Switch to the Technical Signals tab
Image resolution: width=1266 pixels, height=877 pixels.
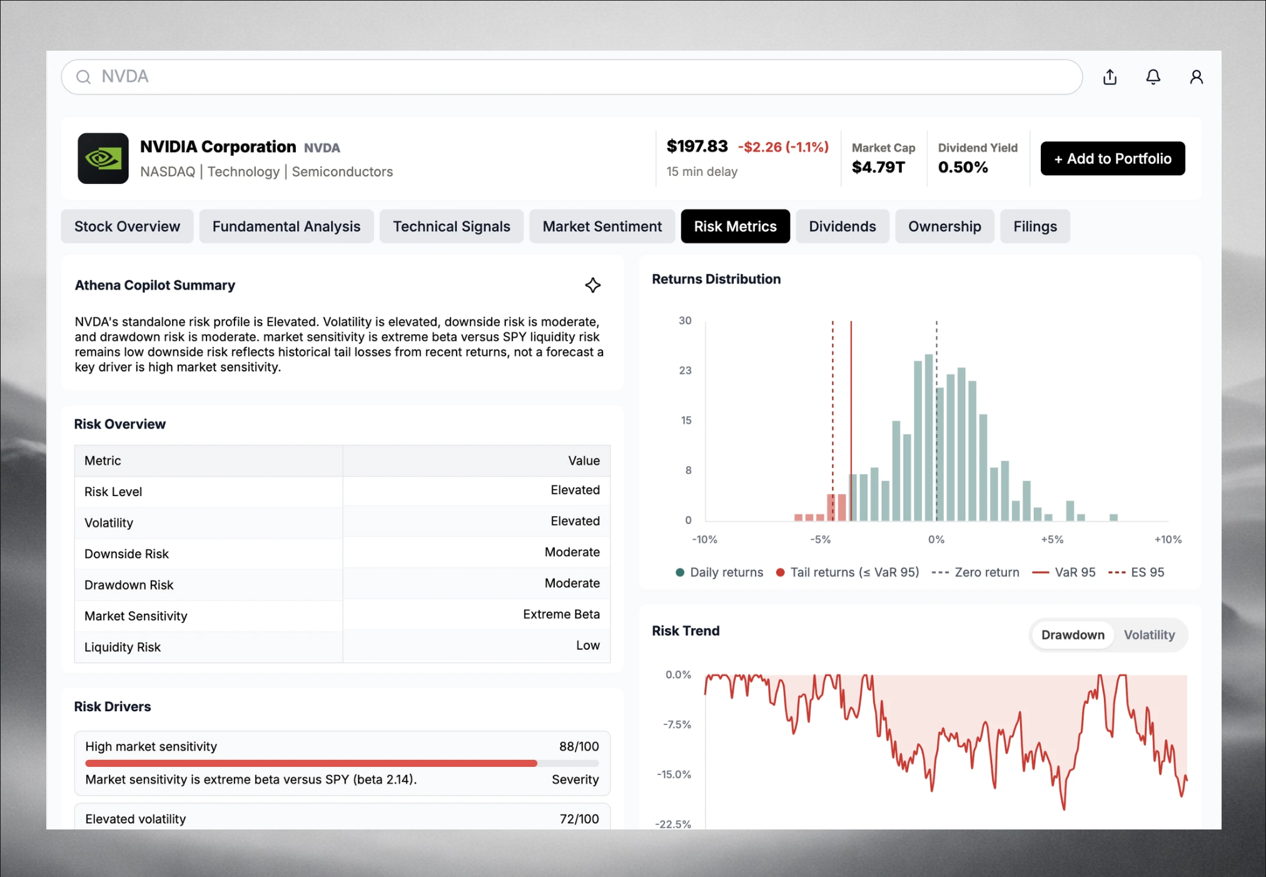coord(451,226)
